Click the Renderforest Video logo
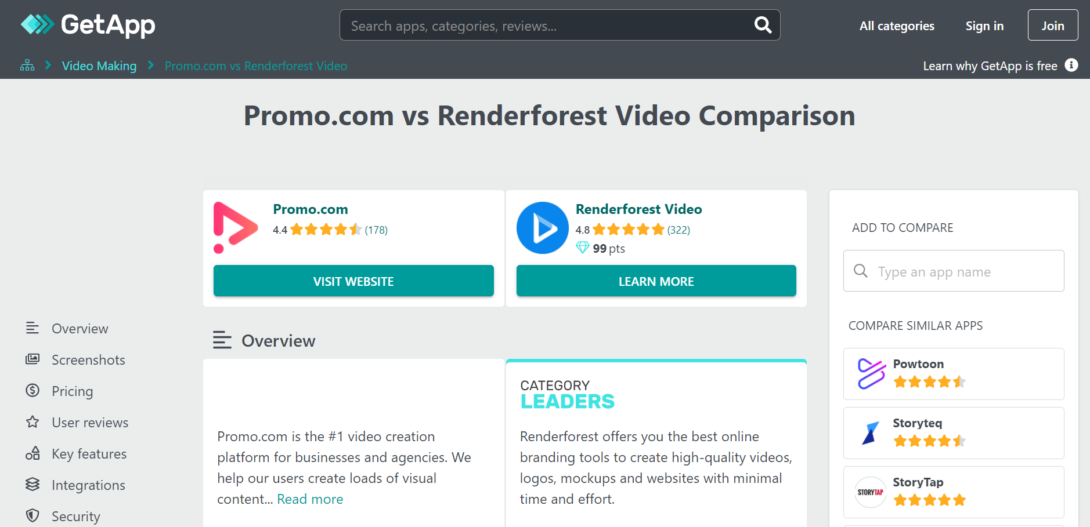The image size is (1090, 527). [542, 228]
